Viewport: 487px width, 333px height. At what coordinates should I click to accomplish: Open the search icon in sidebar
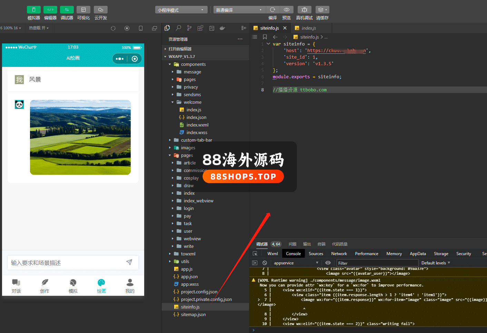(178, 28)
